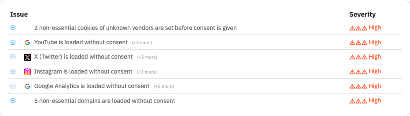Click the Instagram logo icon
The image size is (410, 116).
point(27,72)
